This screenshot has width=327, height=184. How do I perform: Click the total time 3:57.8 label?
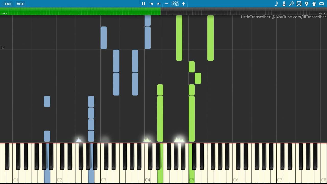322,14
